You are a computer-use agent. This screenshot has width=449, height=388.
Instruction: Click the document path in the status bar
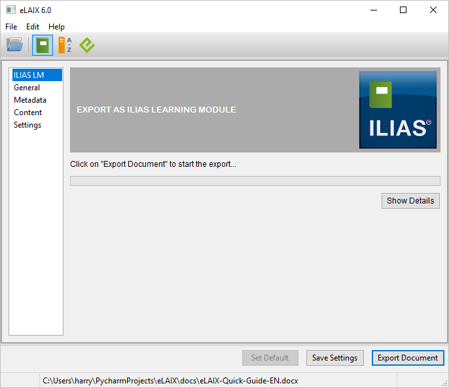(x=170, y=381)
